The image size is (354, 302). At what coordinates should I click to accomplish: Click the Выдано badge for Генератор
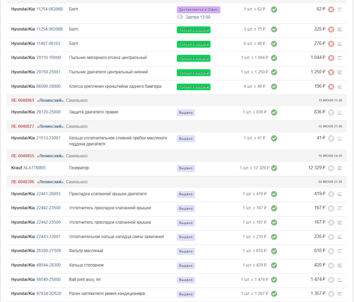(x=186, y=168)
